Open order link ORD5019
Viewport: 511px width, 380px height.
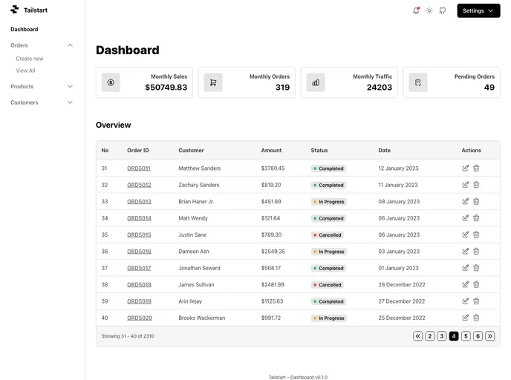pyautogui.click(x=139, y=301)
